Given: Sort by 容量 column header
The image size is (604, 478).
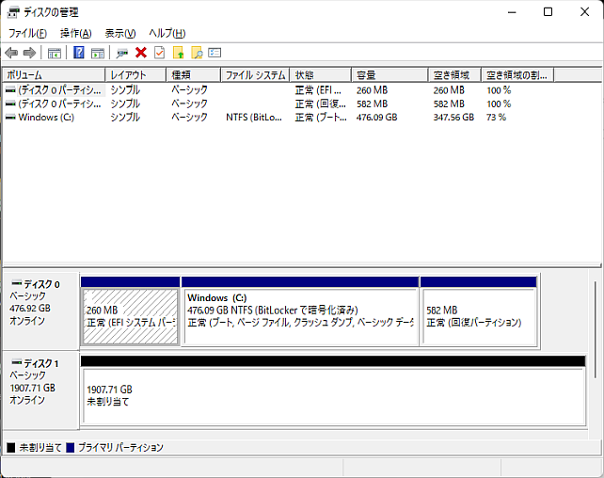Looking at the screenshot, I should pos(389,75).
